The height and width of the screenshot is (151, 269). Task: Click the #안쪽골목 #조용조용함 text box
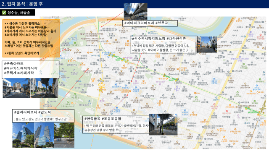click(x=116, y=125)
